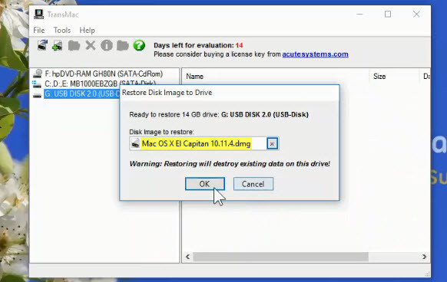This screenshot has width=447, height=282.
Task: Click the 'Ready to restore 14 GB drive' text
Action: click(x=219, y=115)
